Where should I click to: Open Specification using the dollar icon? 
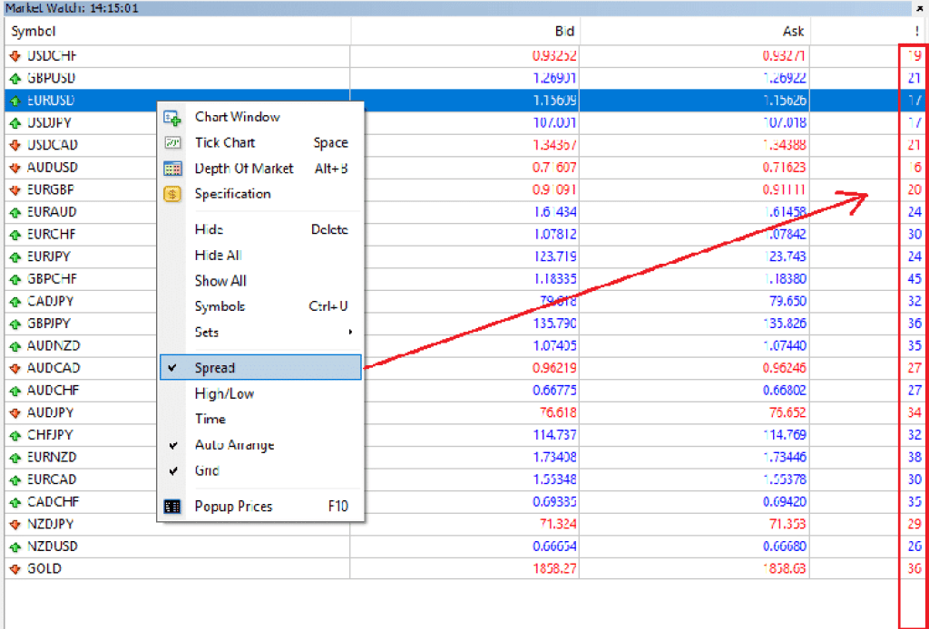click(x=173, y=194)
